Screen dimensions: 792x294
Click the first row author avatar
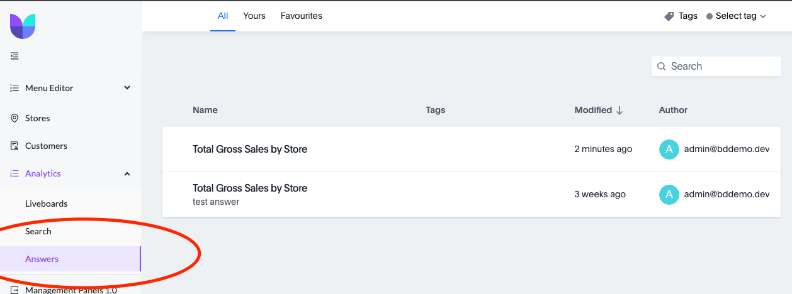(x=669, y=149)
